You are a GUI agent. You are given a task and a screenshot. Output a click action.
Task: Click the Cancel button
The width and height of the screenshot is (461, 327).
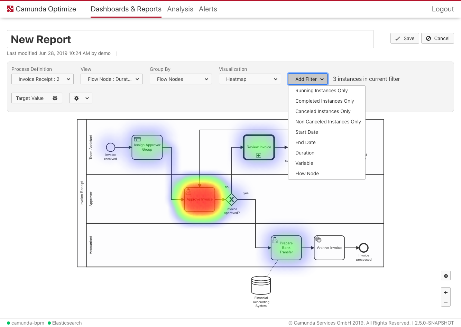tap(437, 38)
